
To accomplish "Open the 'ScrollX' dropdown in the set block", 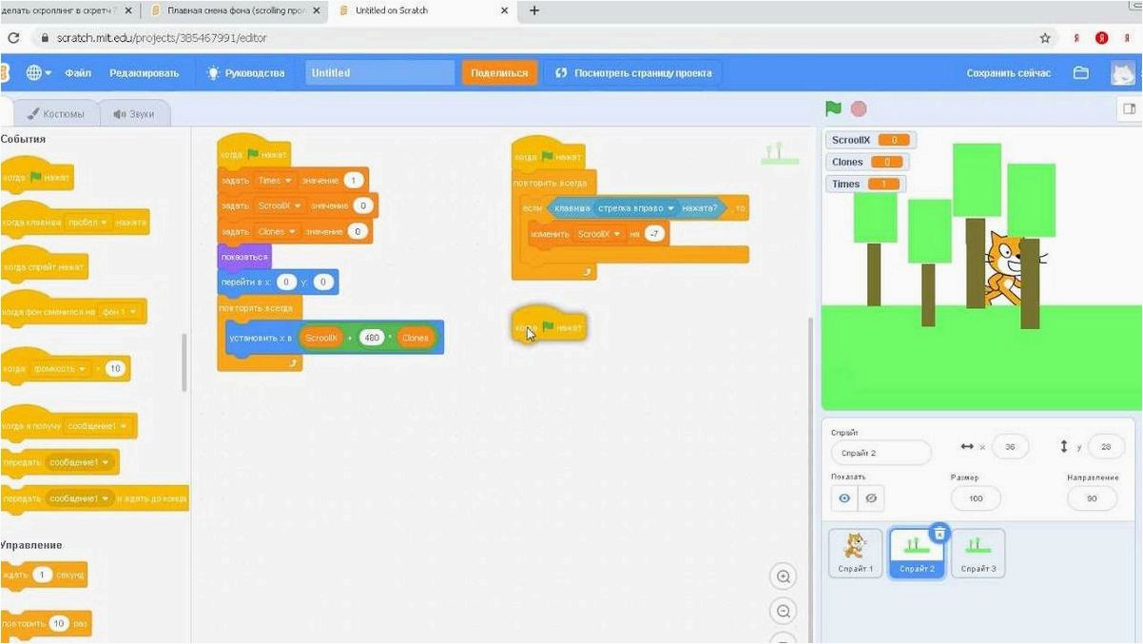I will tap(278, 205).
